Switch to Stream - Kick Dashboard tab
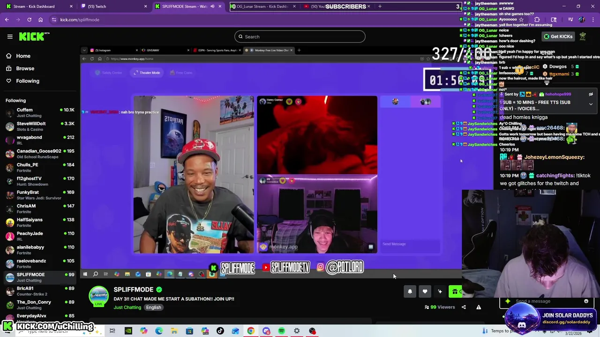 click(38, 7)
